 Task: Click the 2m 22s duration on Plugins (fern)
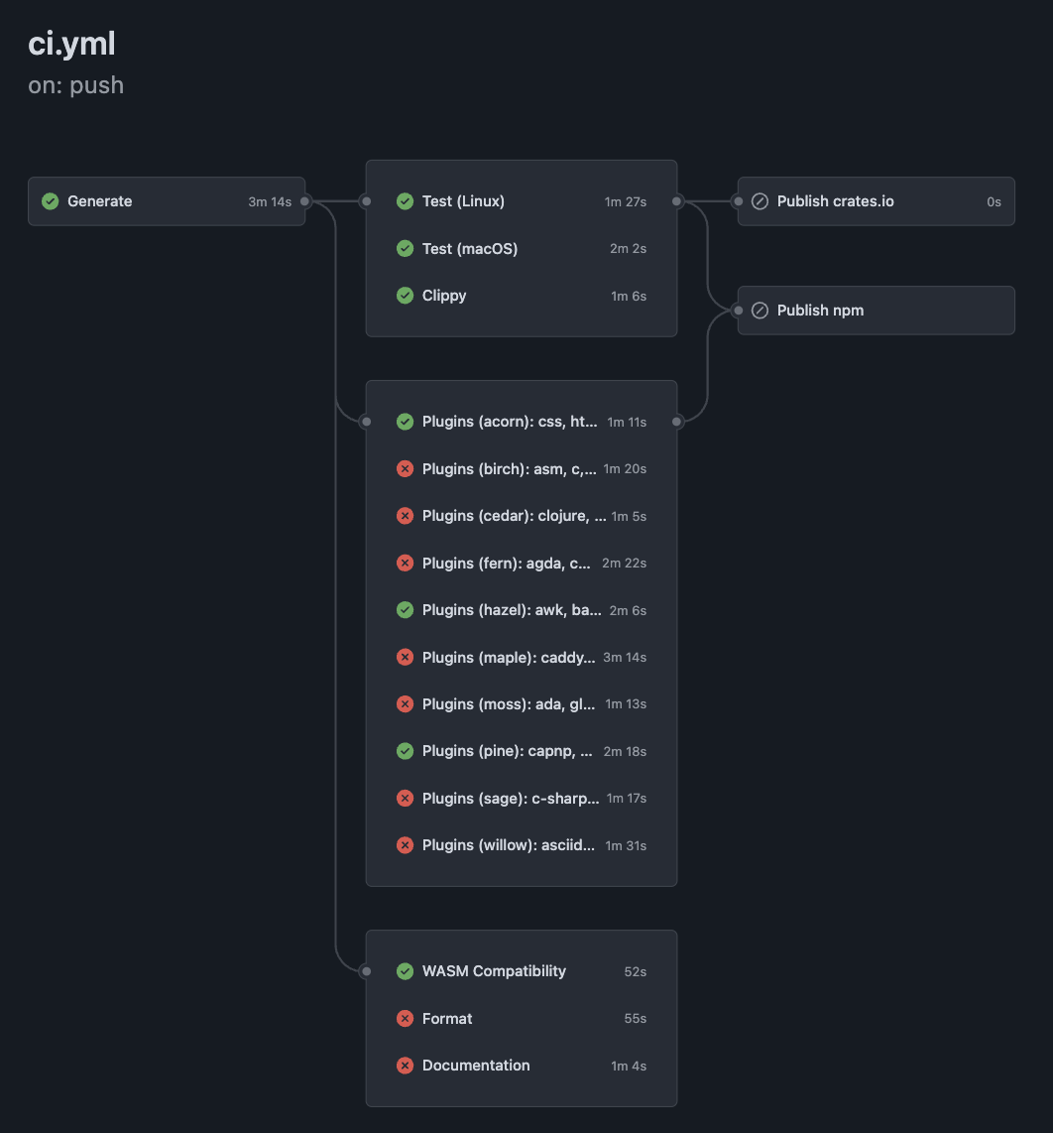(x=626, y=563)
